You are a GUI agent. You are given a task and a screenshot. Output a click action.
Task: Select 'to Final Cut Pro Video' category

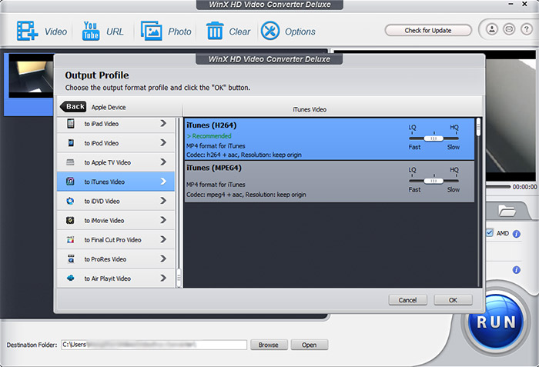pos(115,240)
